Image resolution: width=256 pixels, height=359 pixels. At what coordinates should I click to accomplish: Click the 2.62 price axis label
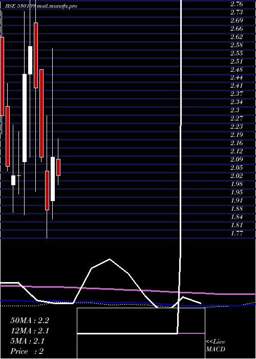(237, 36)
